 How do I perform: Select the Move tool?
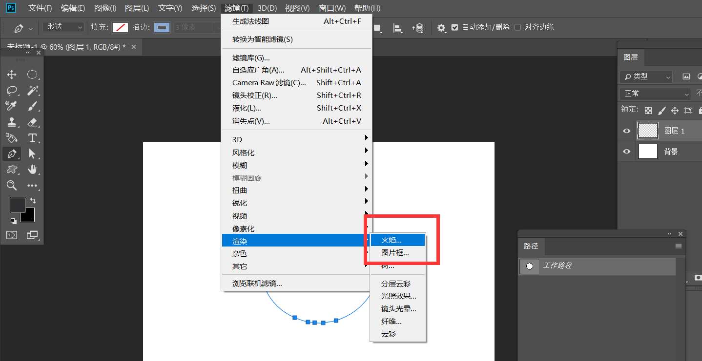[13, 74]
